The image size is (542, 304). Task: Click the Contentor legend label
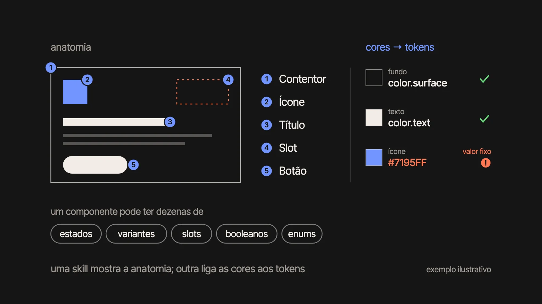click(x=303, y=79)
